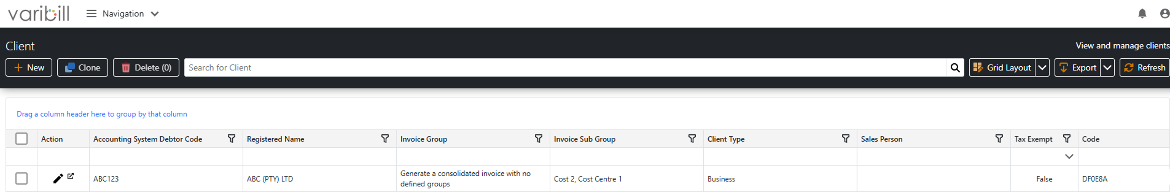Select the ABC123 row checkbox
This screenshot has height=192, width=1170.
[x=21, y=178]
